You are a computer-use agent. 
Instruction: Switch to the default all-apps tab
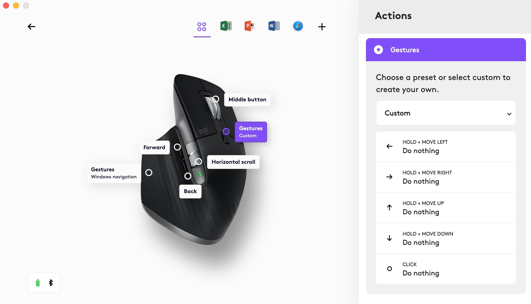coord(202,26)
